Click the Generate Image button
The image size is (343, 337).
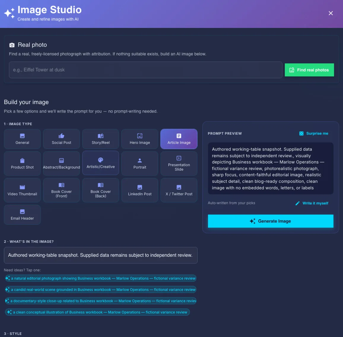270,221
